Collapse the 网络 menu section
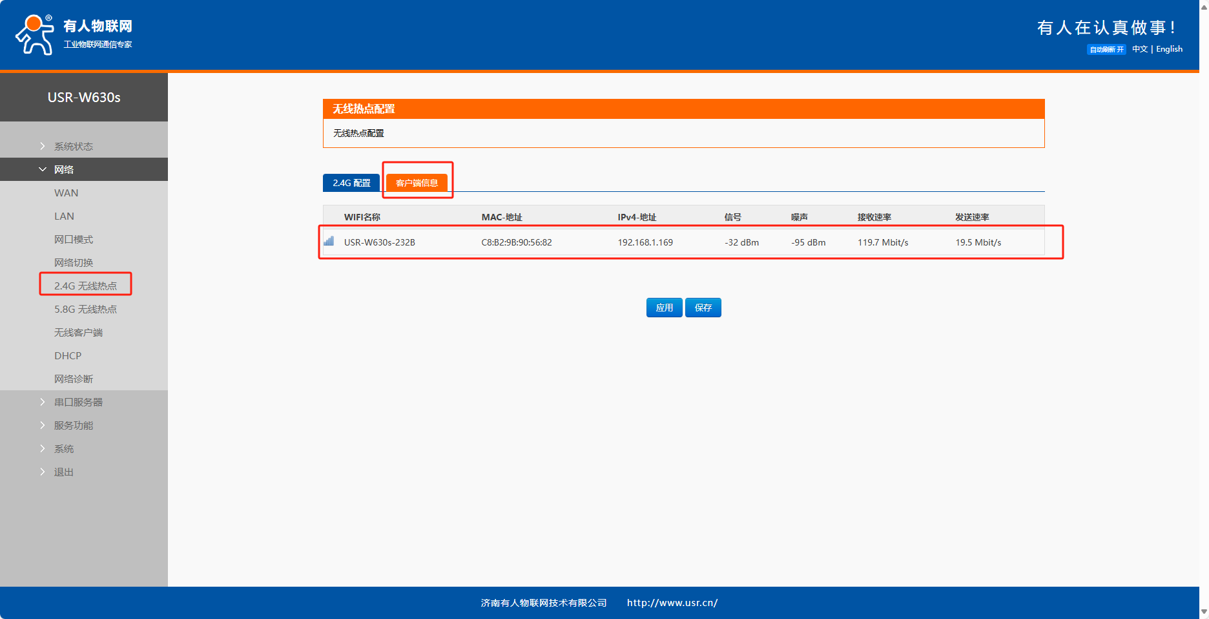This screenshot has height=619, width=1209. (64, 169)
